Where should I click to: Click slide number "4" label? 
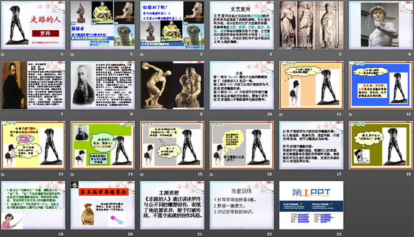tap(270, 54)
